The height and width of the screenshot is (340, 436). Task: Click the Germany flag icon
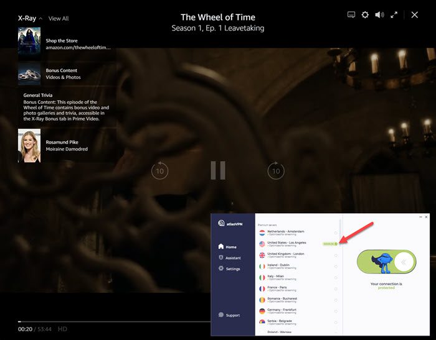(x=262, y=311)
